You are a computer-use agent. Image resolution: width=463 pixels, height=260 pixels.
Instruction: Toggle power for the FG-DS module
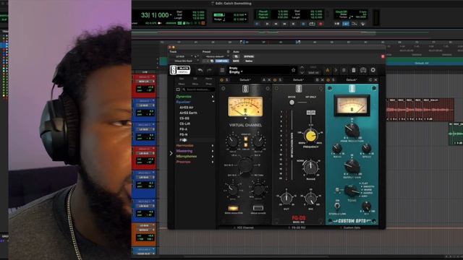point(275,80)
